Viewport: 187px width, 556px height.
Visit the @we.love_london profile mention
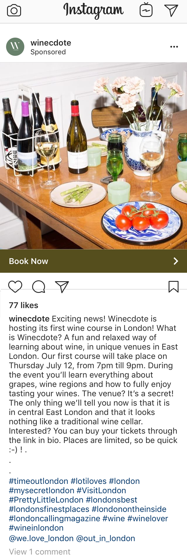tap(41, 538)
